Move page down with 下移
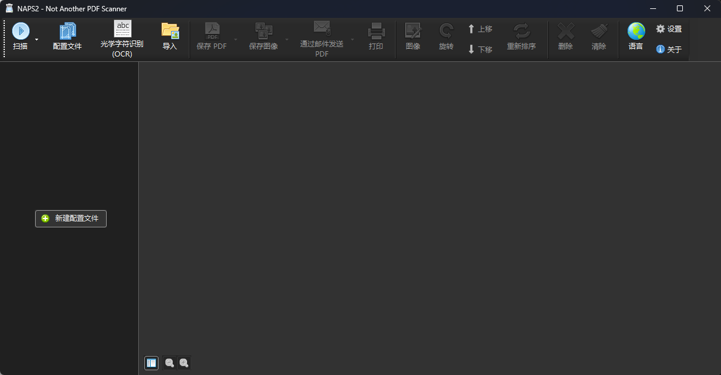The height and width of the screenshot is (375, 721). [480, 49]
